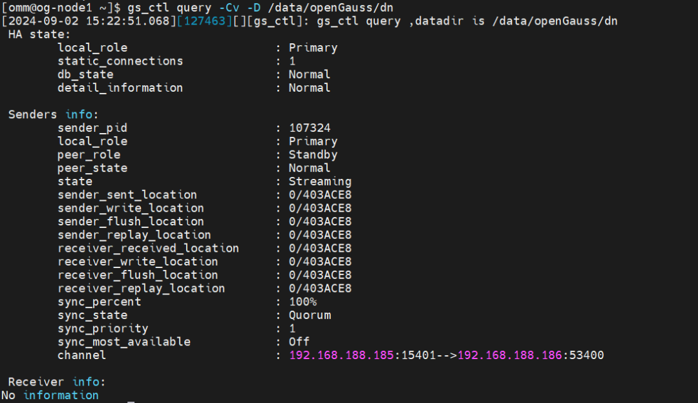The height and width of the screenshot is (403, 698).
Task: Click the db_state label
Action: pyautogui.click(x=85, y=74)
